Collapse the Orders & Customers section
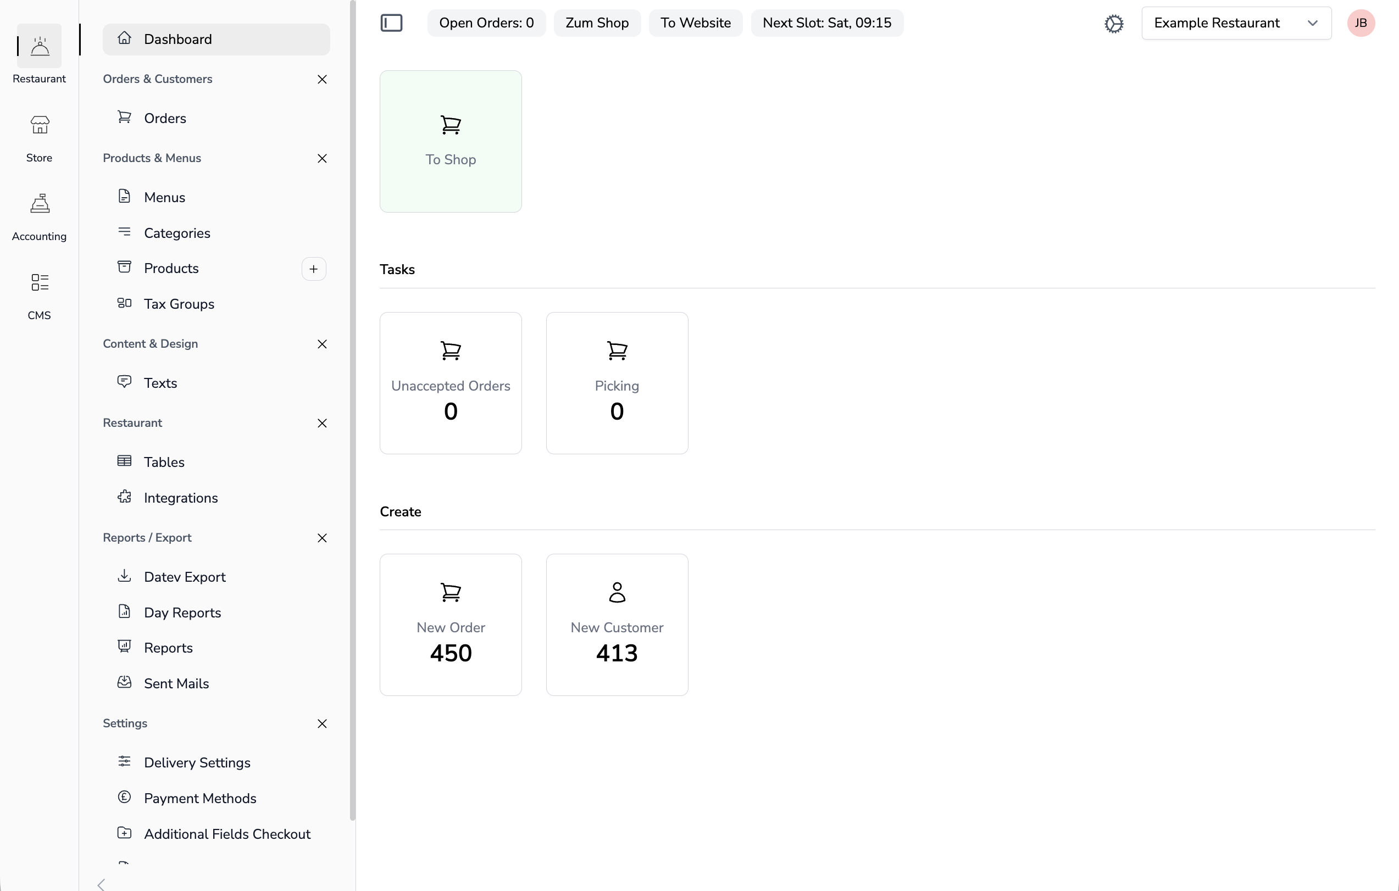This screenshot has width=1399, height=891. [322, 79]
